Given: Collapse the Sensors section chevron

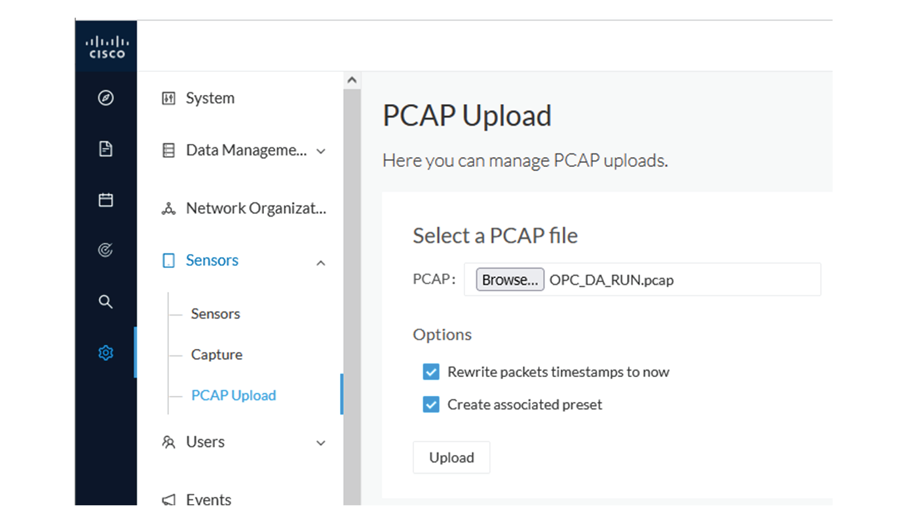Looking at the screenshot, I should pyautogui.click(x=321, y=263).
